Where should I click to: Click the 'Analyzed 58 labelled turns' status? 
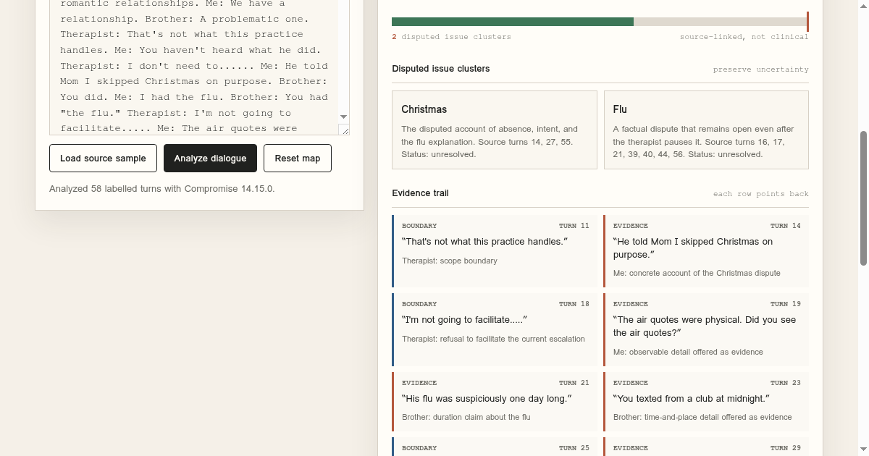162,189
